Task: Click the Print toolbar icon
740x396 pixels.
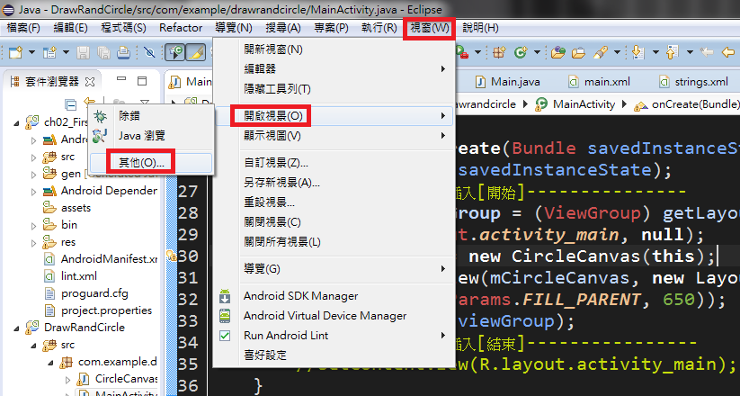Action: (123, 52)
